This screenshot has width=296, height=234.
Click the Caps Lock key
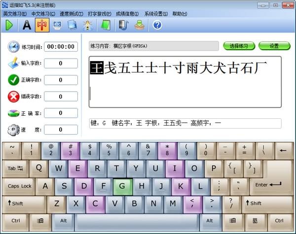(19, 187)
